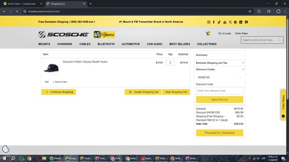This screenshot has width=289, height=162.
Task: Open Chrome extensions puzzle icon
Action: click(259, 11)
